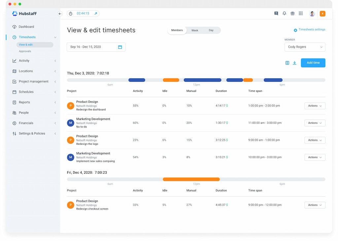Open the Cody Rogers member dropdown

click(x=305, y=47)
